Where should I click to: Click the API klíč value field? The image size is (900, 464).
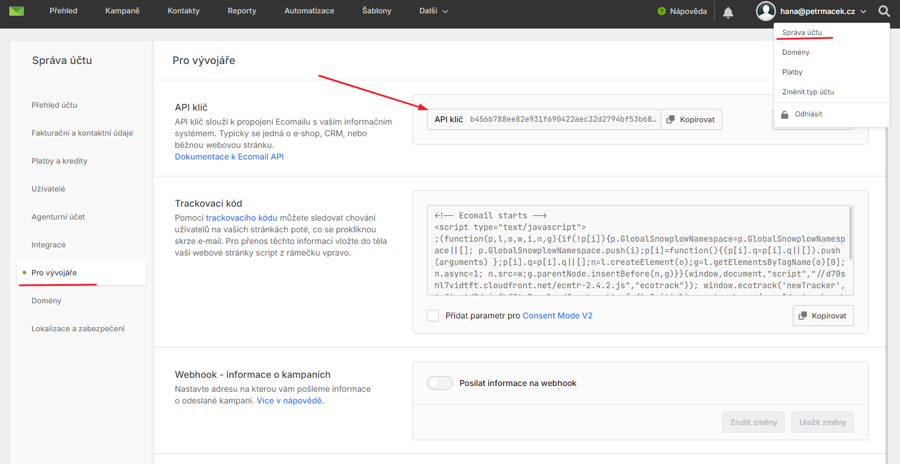pos(562,119)
